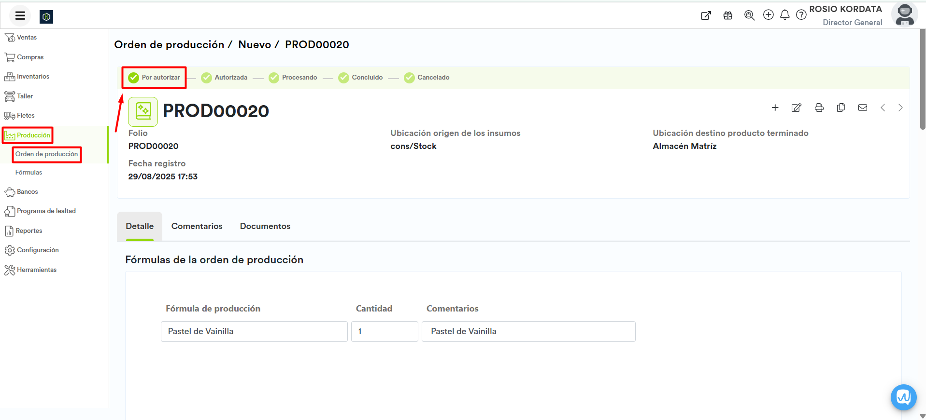Set status to Cancelado
This screenshot has height=420, width=926.
point(427,78)
